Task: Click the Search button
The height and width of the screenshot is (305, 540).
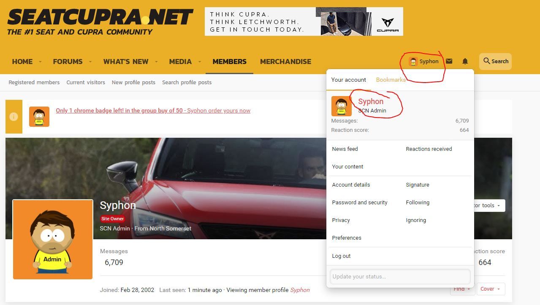Action: point(495,62)
